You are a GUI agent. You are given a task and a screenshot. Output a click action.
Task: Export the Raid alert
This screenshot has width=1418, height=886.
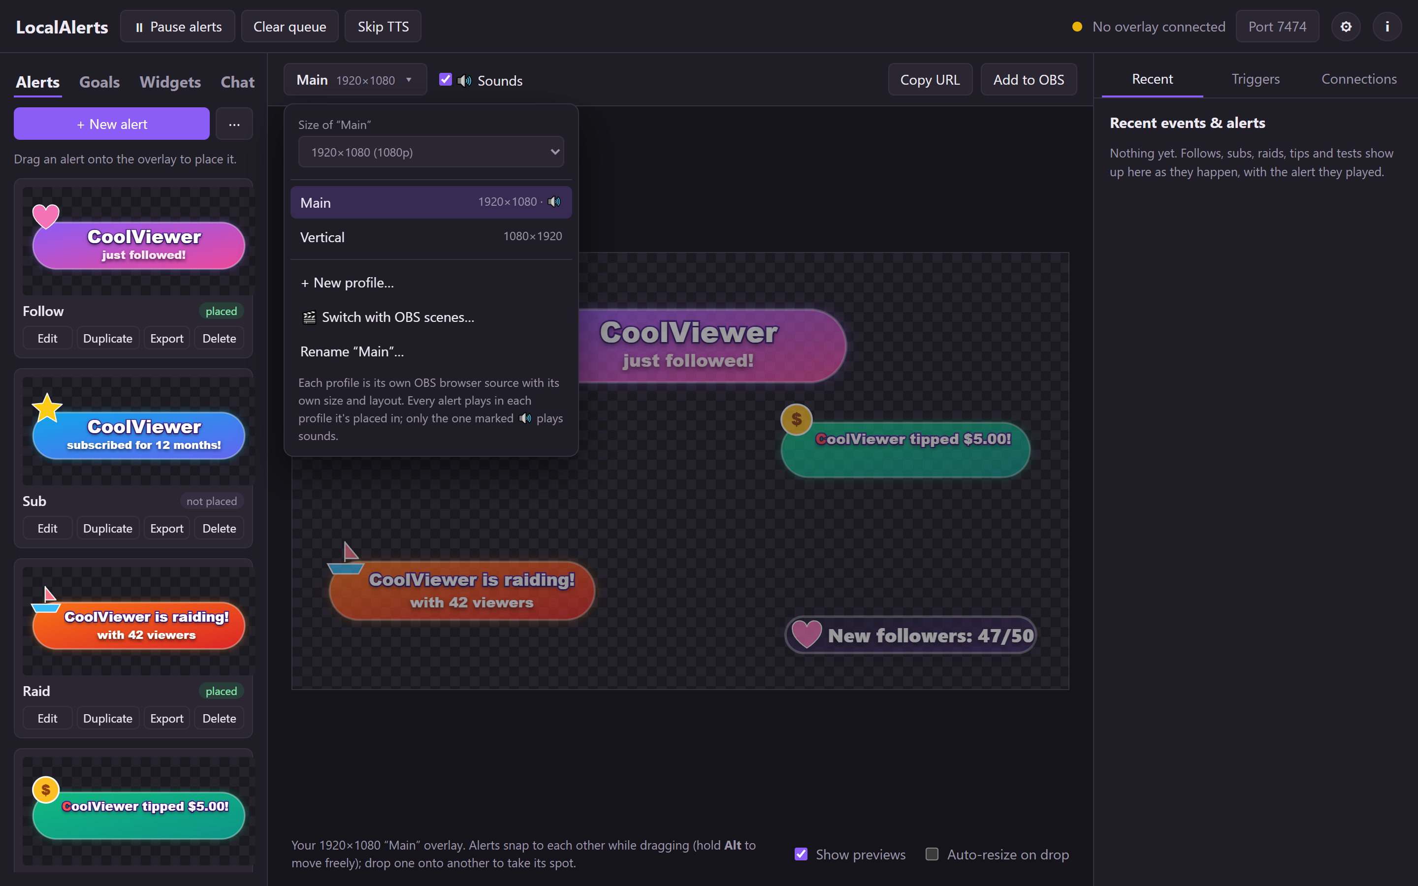[x=166, y=718]
